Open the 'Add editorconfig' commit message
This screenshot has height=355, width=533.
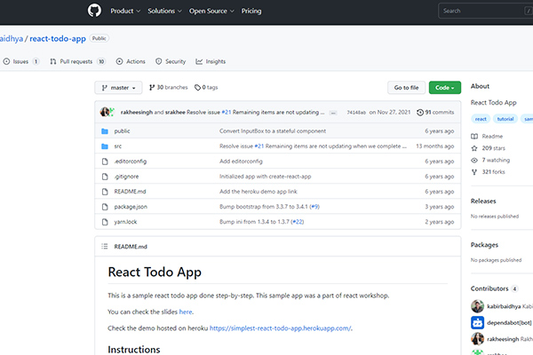[x=241, y=162]
